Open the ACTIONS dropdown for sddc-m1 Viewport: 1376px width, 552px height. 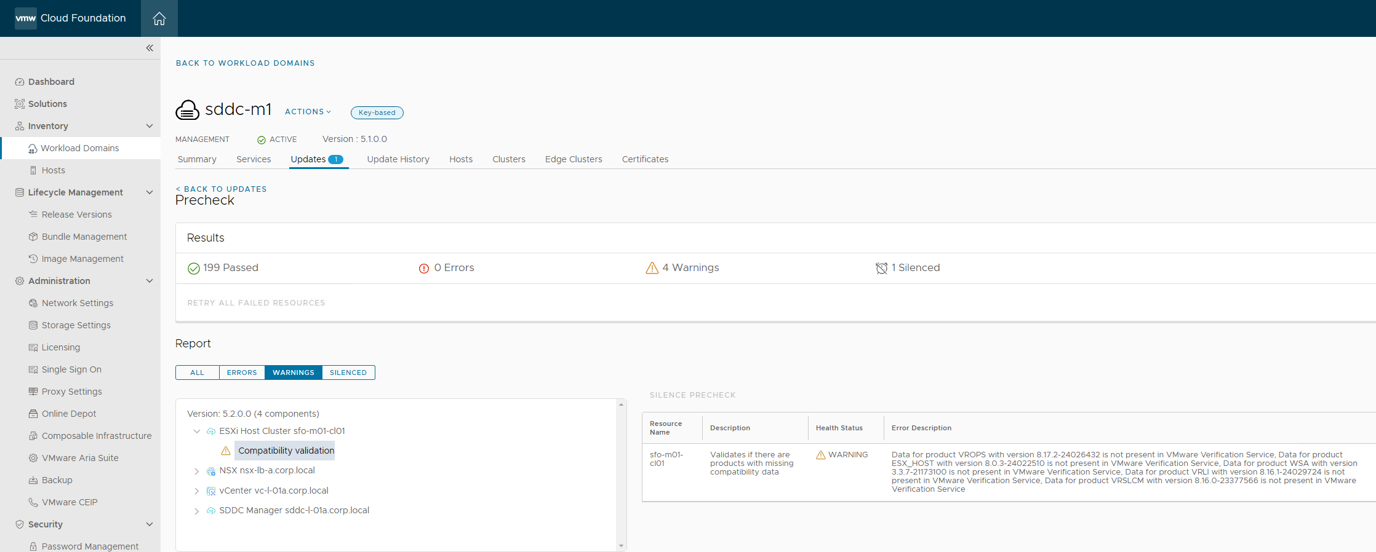(x=308, y=112)
